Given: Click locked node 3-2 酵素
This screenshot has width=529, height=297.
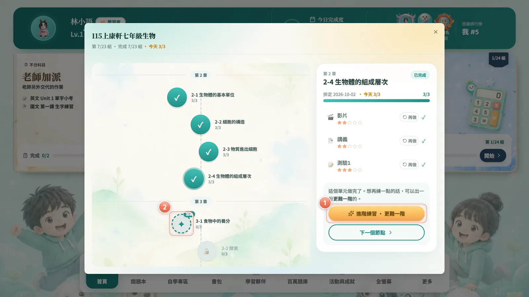Looking at the screenshot, I should 207,251.
